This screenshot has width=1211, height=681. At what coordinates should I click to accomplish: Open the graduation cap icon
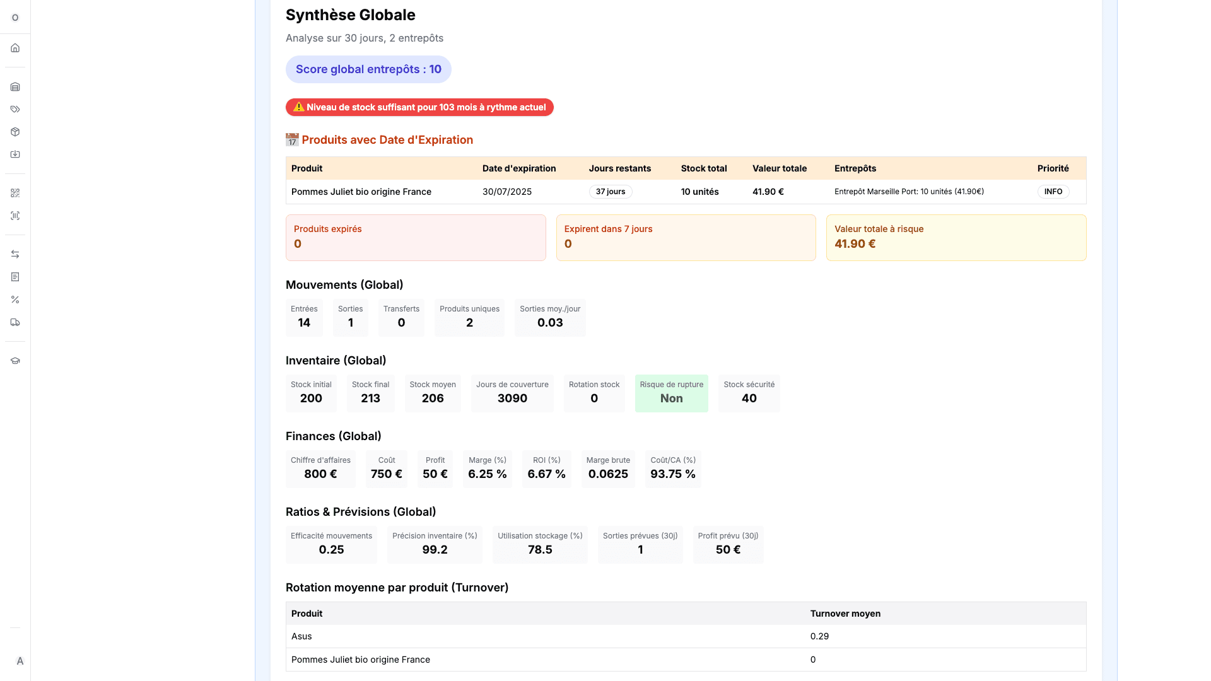point(15,361)
